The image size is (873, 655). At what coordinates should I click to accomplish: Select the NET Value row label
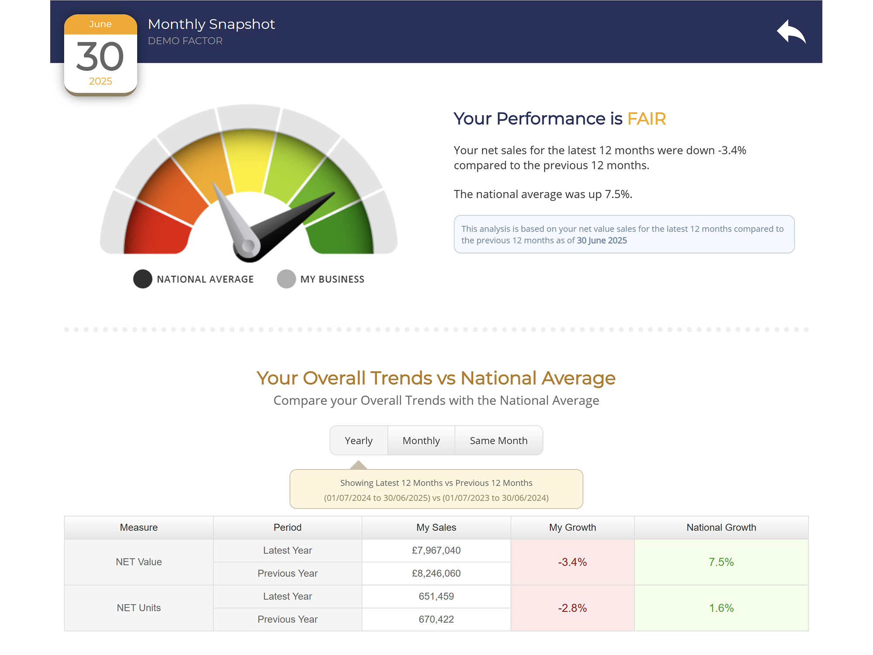tap(139, 562)
